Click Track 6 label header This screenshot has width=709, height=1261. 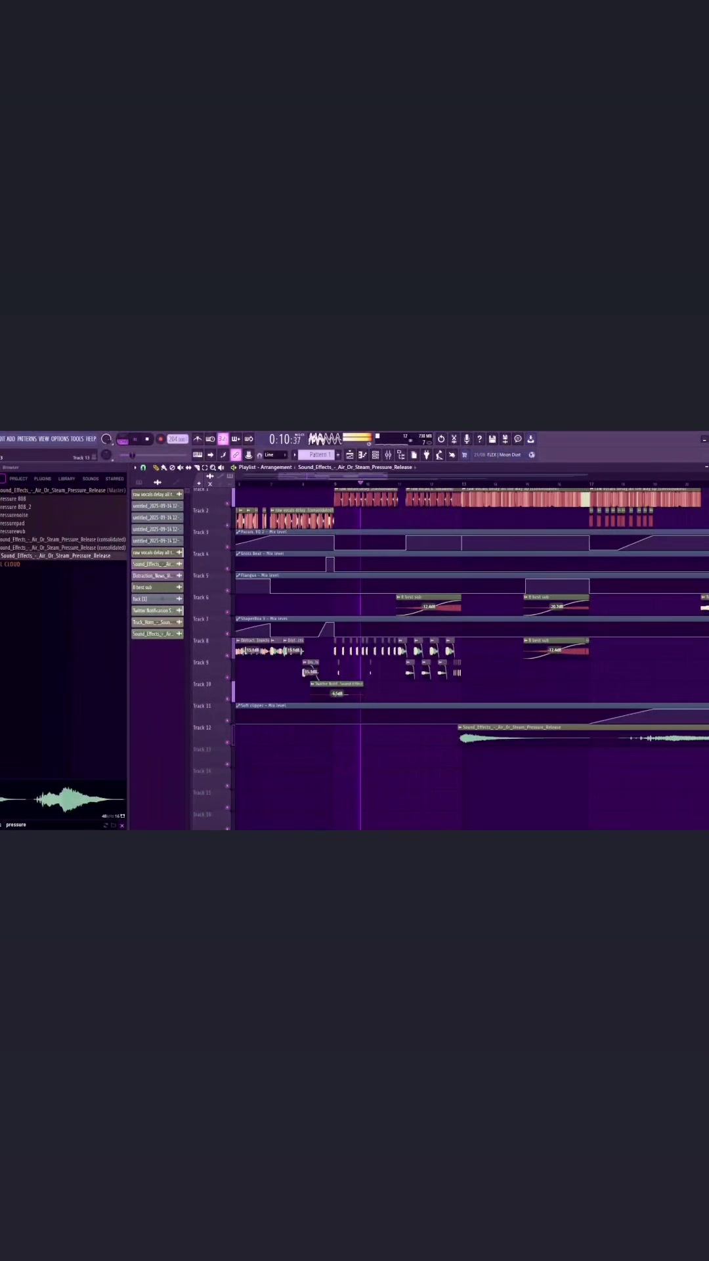tap(201, 598)
